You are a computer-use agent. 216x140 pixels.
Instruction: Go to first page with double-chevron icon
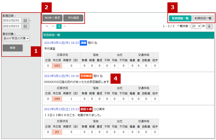pyautogui.click(x=47, y=26)
